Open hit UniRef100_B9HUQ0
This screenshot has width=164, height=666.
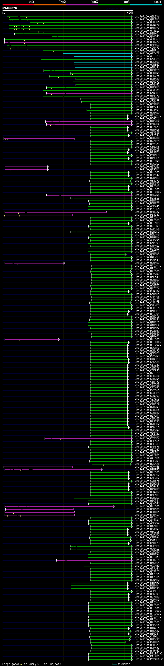[147, 22]
